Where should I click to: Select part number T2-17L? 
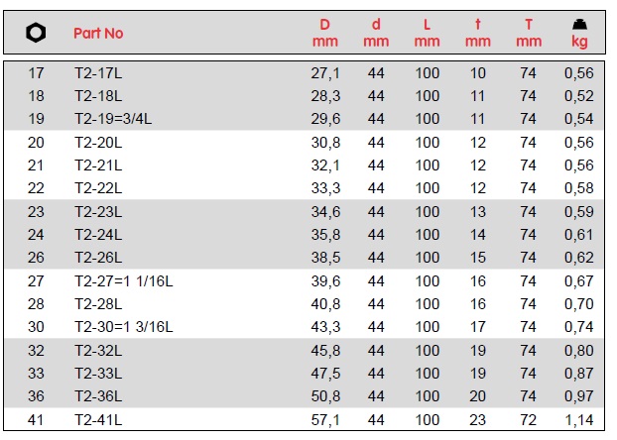(x=98, y=73)
